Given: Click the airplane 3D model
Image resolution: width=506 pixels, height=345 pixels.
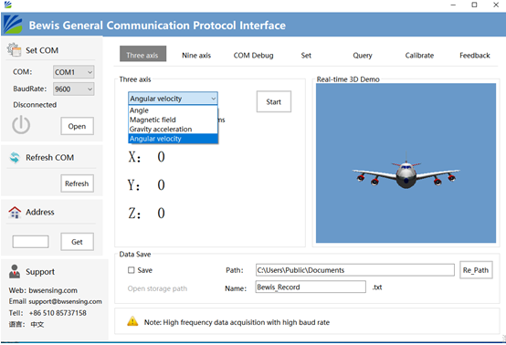Looking at the screenshot, I should [x=406, y=172].
